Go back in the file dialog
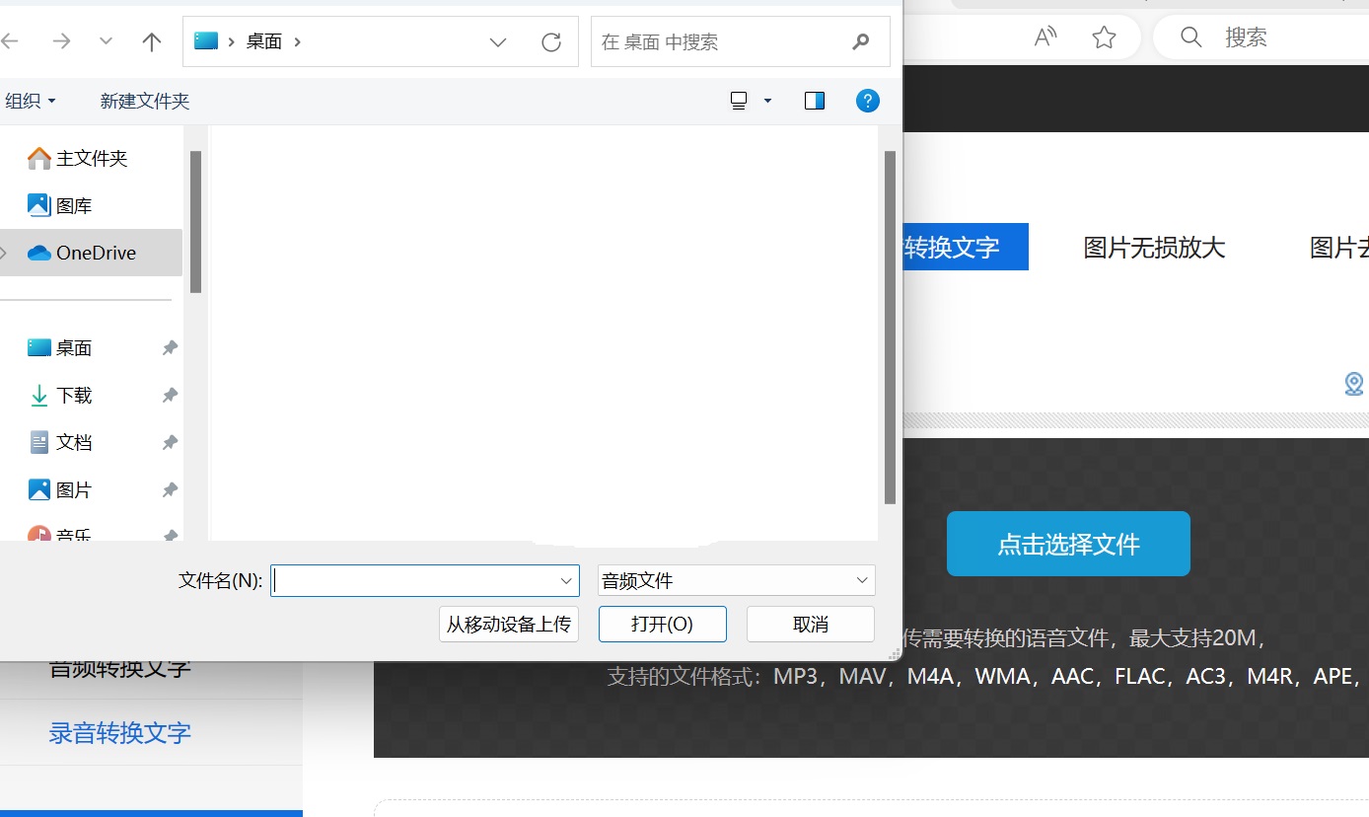Screen dimensions: 1369x817 coord(9,41)
